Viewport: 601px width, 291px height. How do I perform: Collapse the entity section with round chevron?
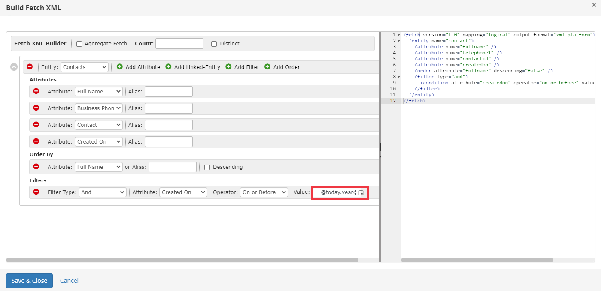(x=14, y=67)
